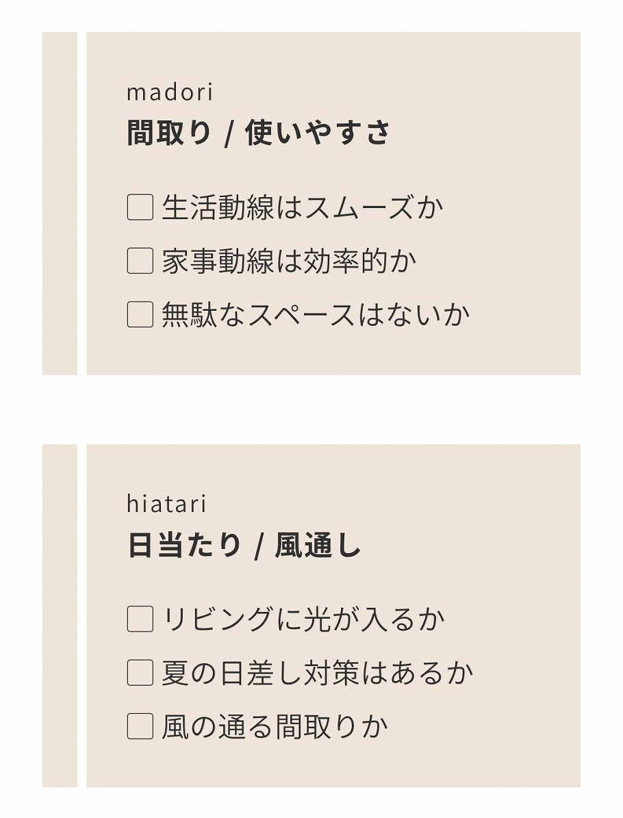Click the left accent bar of madori card
The height and width of the screenshot is (818, 623).
point(60,203)
